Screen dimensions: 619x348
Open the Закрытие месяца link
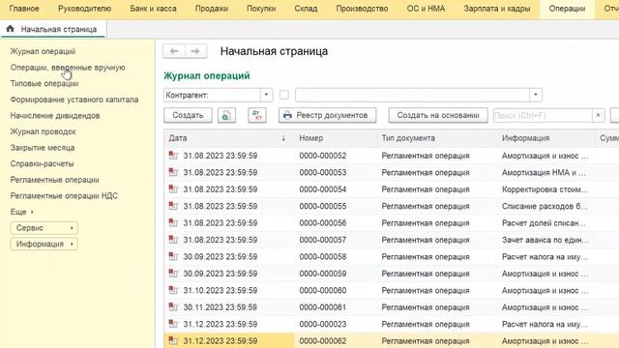(43, 148)
